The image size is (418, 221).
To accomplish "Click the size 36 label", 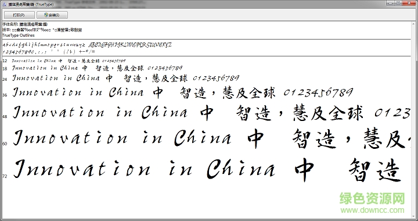I will 5,95.
